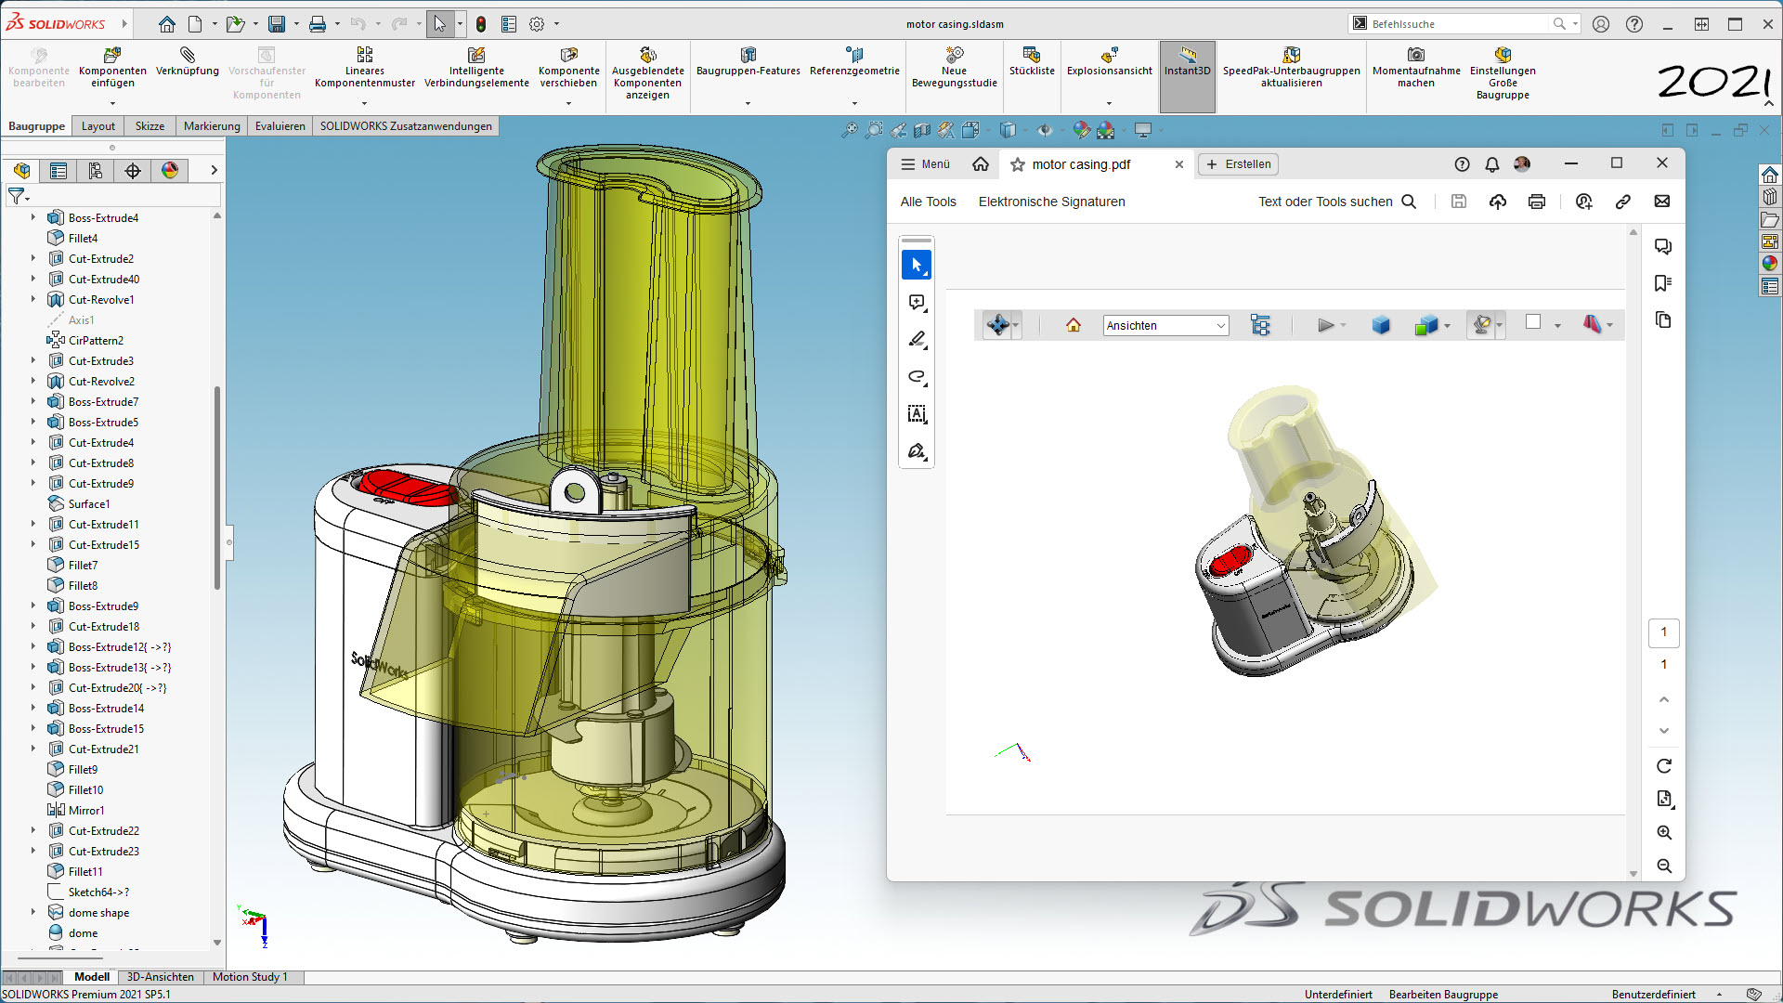Viewport: 1783px width, 1003px height.
Task: Click the 3D home view icon in PDF toolbar
Action: coord(1074,325)
